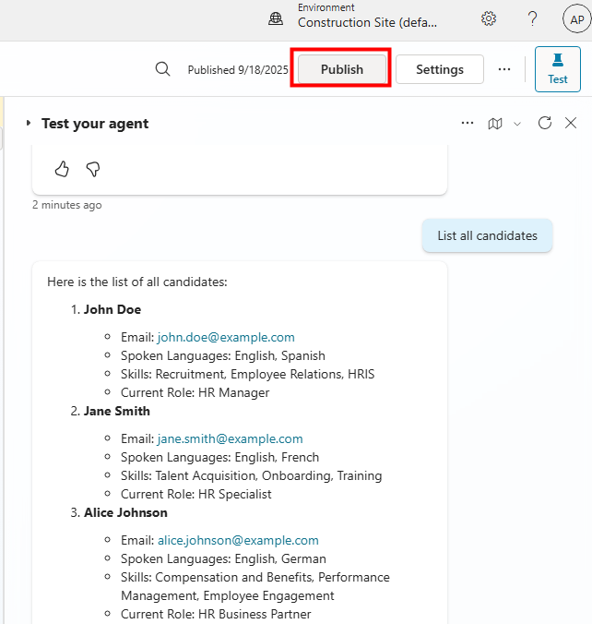
Task: Open the jane.smith@example.com email link
Action: coord(230,438)
